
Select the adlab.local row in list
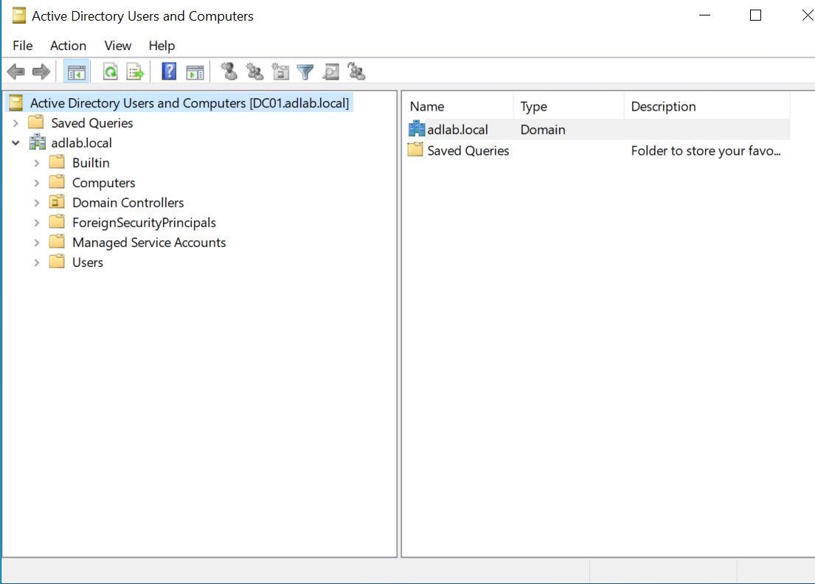pos(457,130)
